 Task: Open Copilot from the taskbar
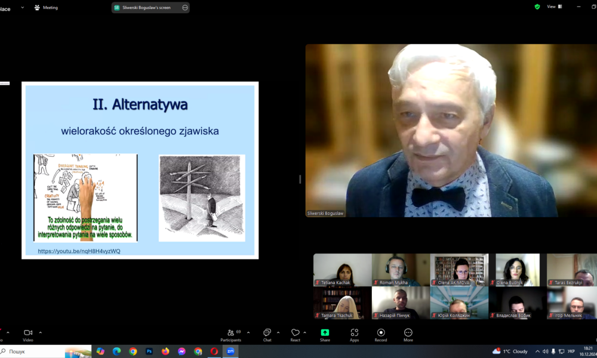point(100,351)
